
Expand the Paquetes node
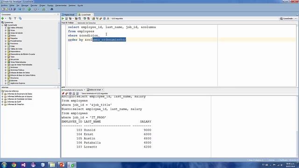coord(6,38)
